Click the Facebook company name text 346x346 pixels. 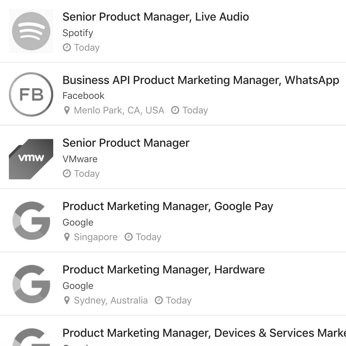(x=83, y=95)
